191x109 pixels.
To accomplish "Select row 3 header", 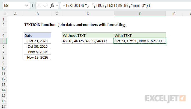I will [x=3, y=30].
